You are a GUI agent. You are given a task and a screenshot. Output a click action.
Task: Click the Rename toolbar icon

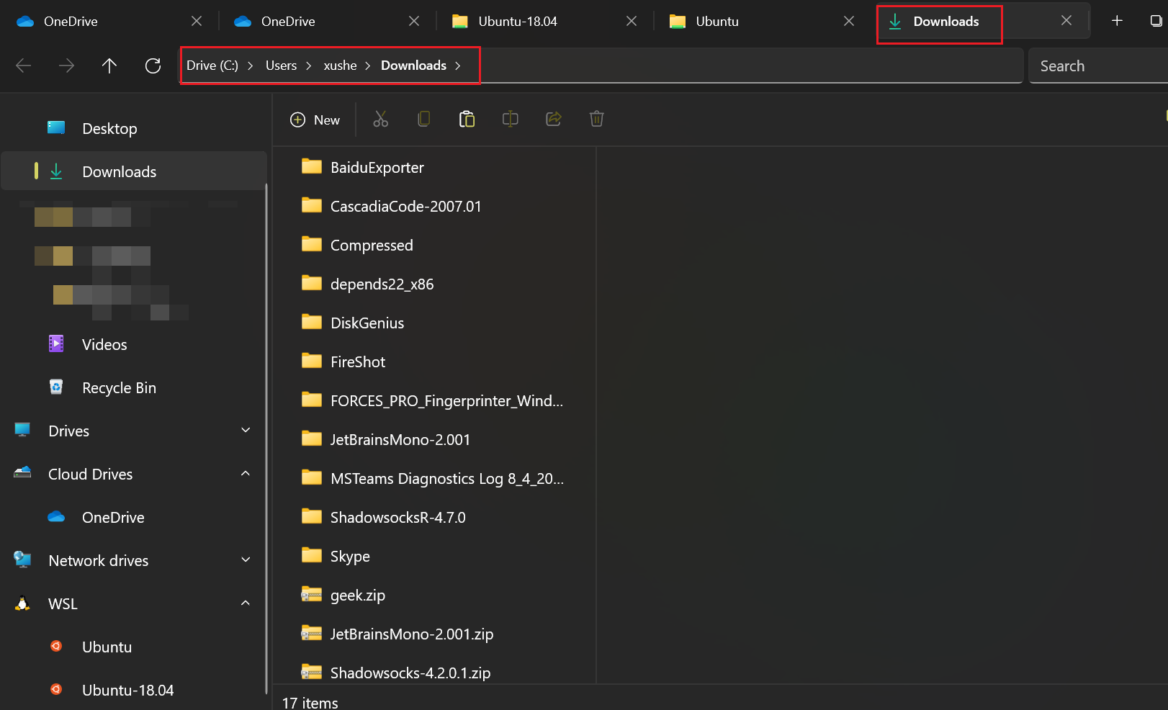[x=511, y=119]
